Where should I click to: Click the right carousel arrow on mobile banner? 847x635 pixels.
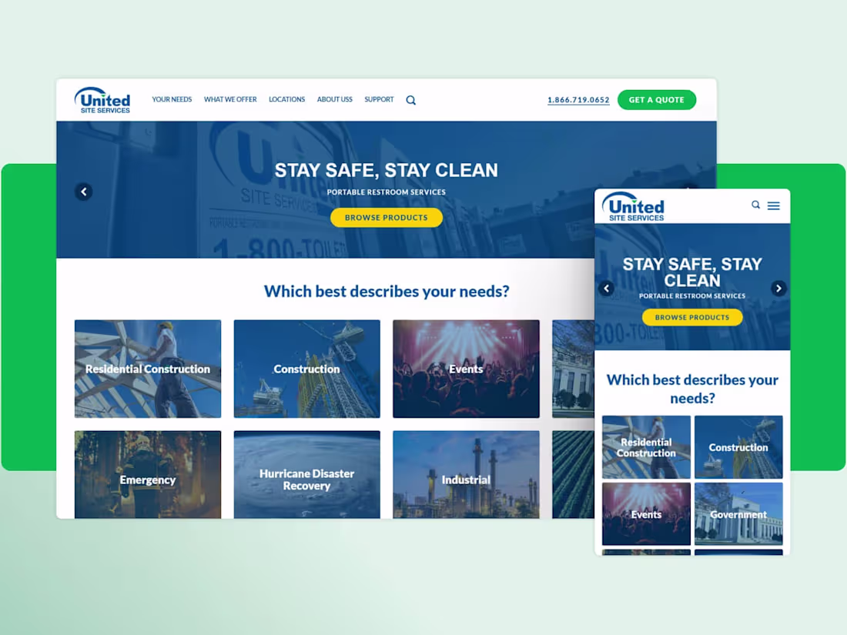[778, 288]
